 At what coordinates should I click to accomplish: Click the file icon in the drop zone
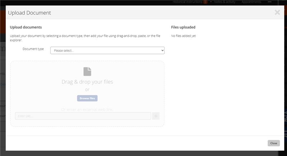point(87,72)
